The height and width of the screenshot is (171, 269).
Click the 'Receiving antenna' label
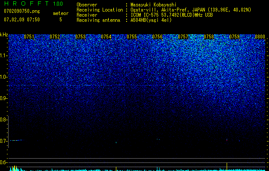pos(98,20)
